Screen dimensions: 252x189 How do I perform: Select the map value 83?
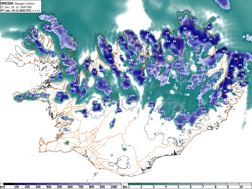[x=148, y=34]
